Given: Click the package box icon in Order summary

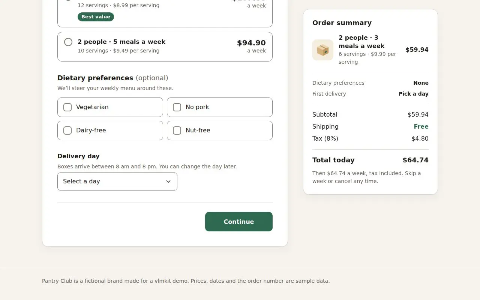Looking at the screenshot, I should (x=323, y=50).
